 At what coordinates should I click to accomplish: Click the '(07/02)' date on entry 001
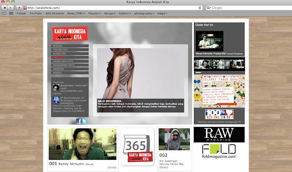112,167
